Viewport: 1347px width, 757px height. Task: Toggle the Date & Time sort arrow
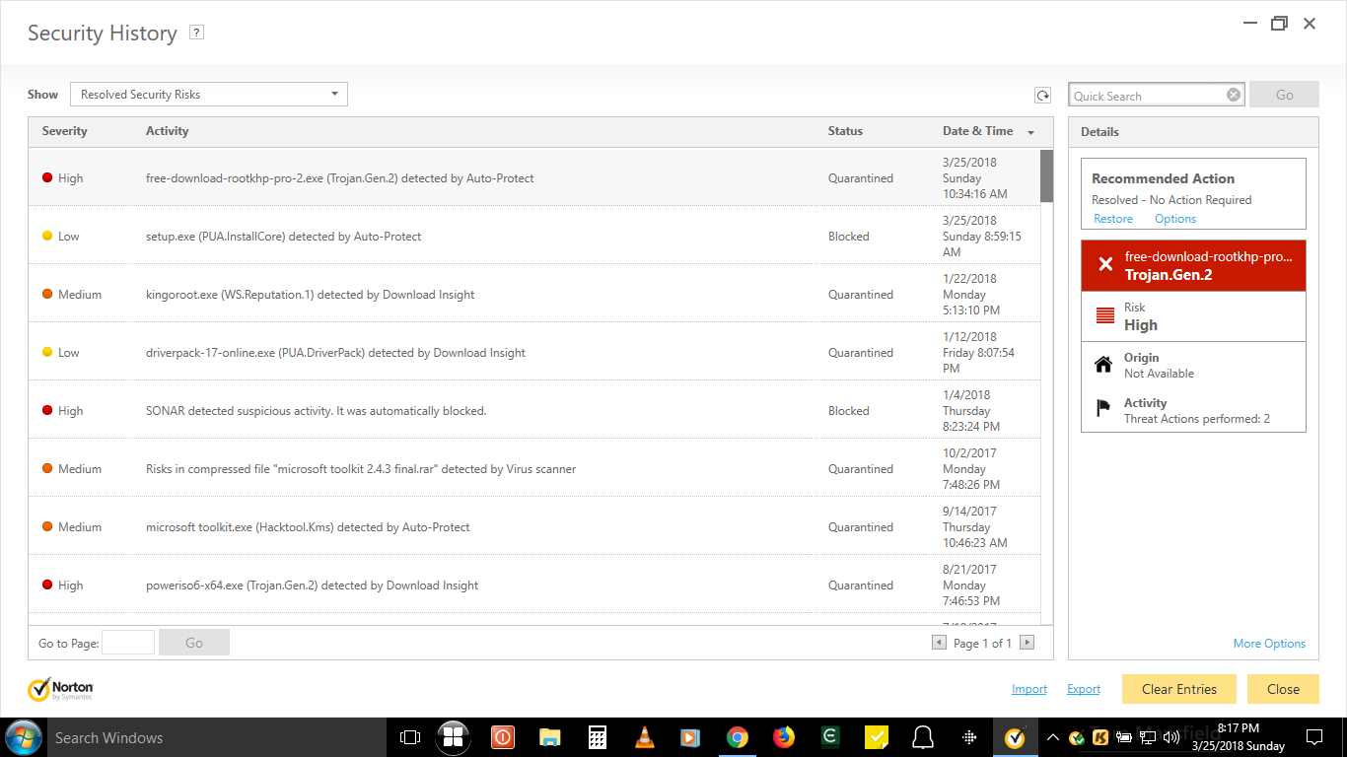(1030, 132)
